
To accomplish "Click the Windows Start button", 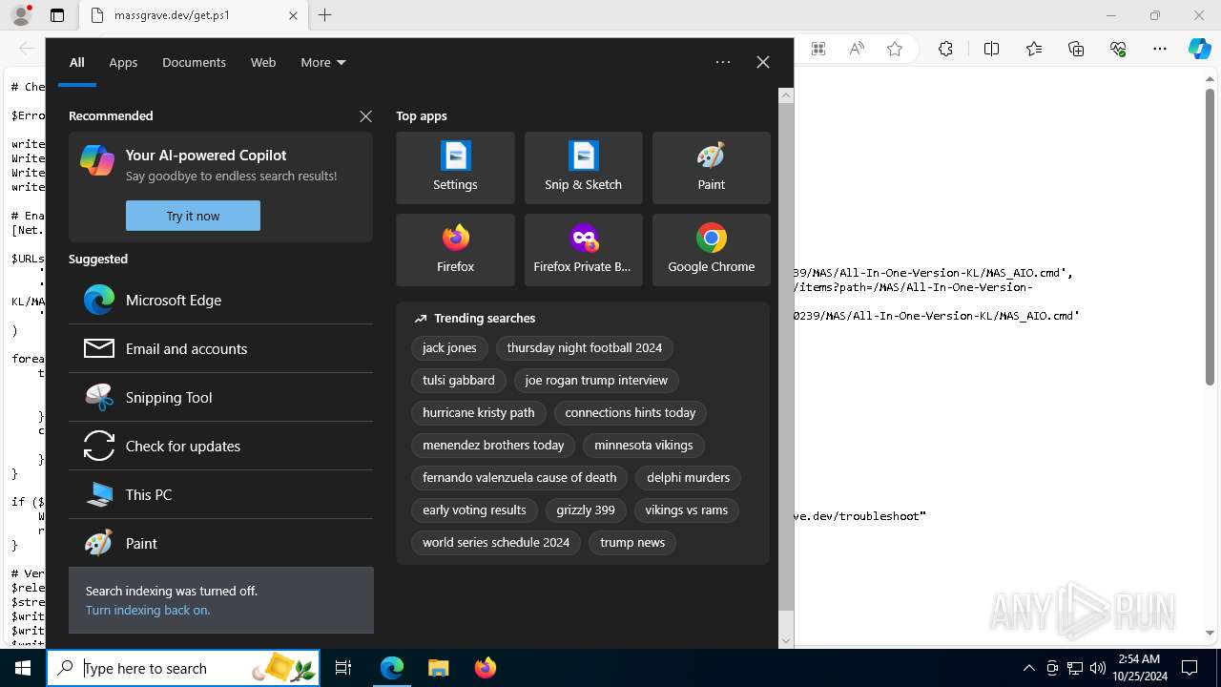I will [23, 668].
